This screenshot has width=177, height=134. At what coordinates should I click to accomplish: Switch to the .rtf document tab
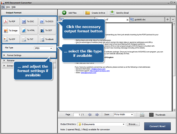pyautogui.click(x=112, y=20)
